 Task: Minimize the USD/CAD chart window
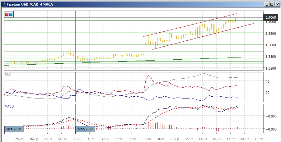click(x=266, y=4)
